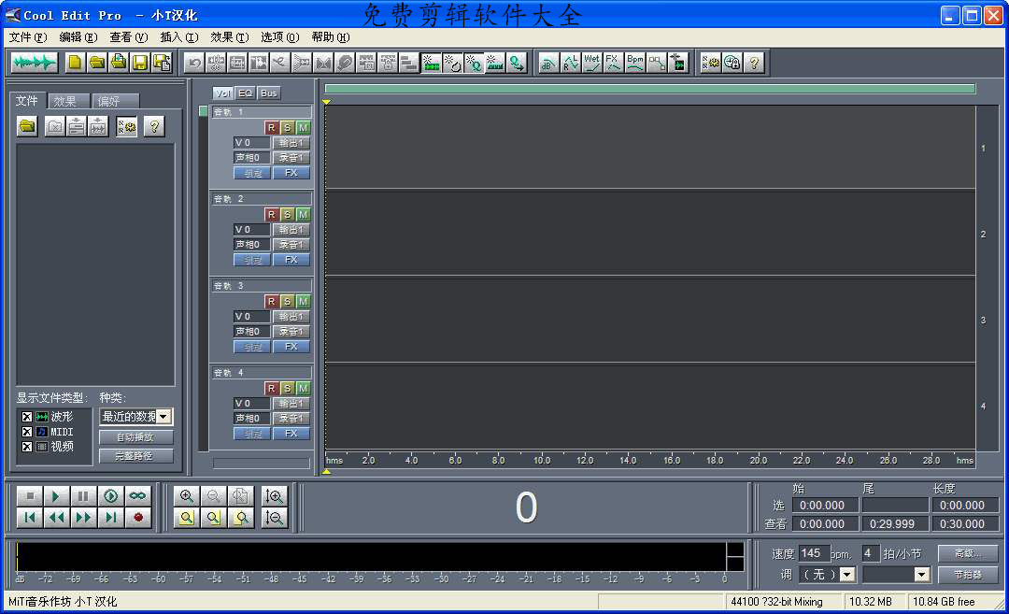Arm track 1 for recording (R)

[271, 127]
